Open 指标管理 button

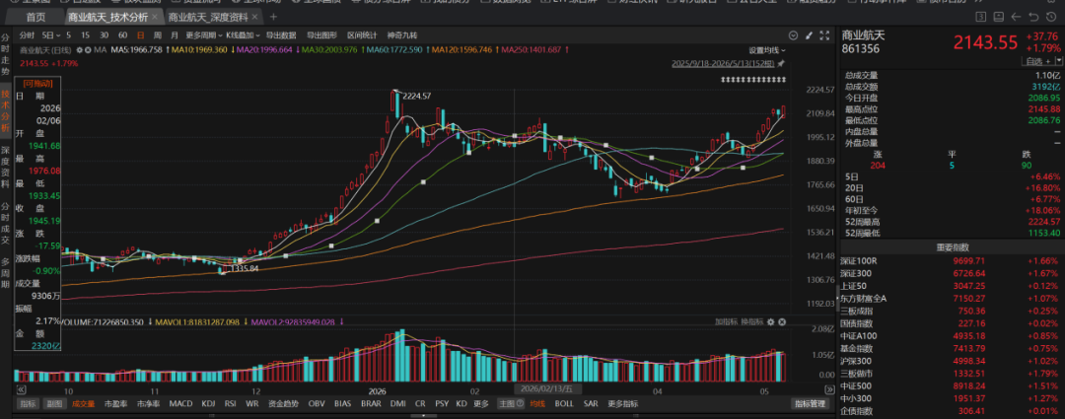click(x=811, y=403)
